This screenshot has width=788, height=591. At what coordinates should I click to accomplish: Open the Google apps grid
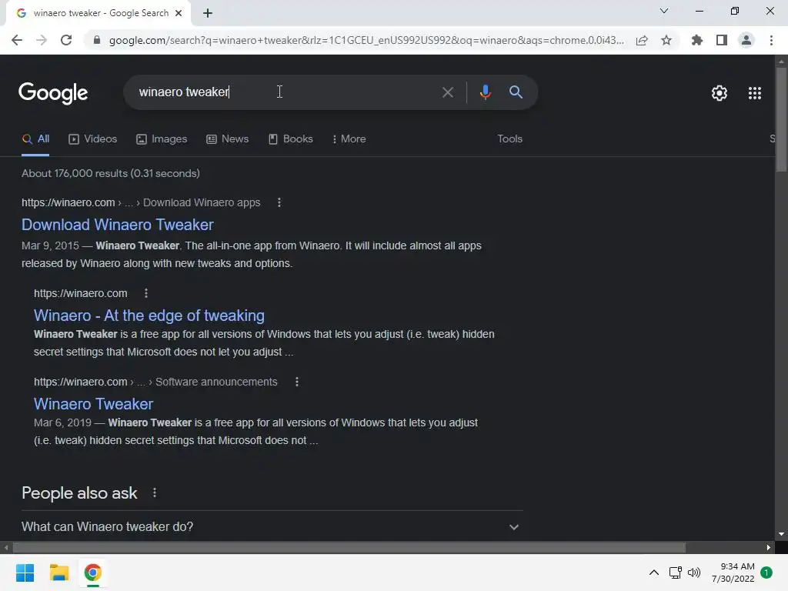(755, 93)
